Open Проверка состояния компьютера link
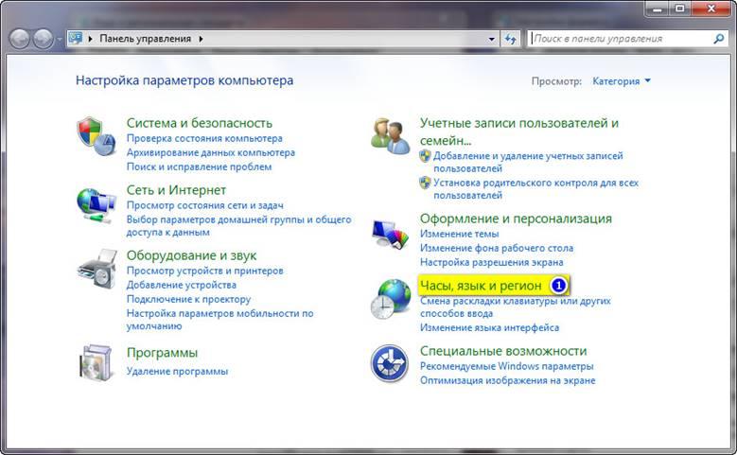737x455 pixels. coord(204,138)
